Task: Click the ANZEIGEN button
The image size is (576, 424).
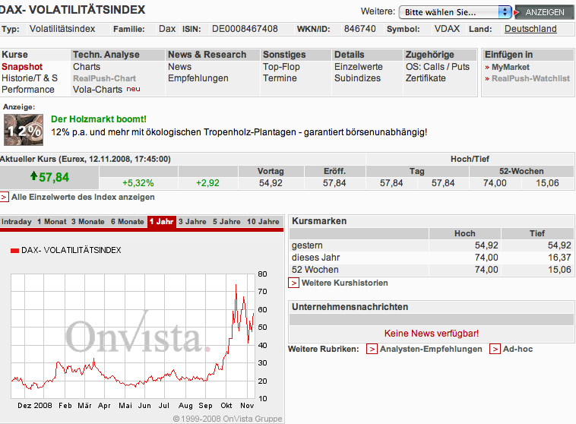Action: (544, 12)
